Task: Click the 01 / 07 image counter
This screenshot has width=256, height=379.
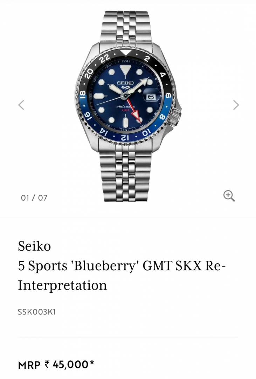Action: (x=34, y=198)
